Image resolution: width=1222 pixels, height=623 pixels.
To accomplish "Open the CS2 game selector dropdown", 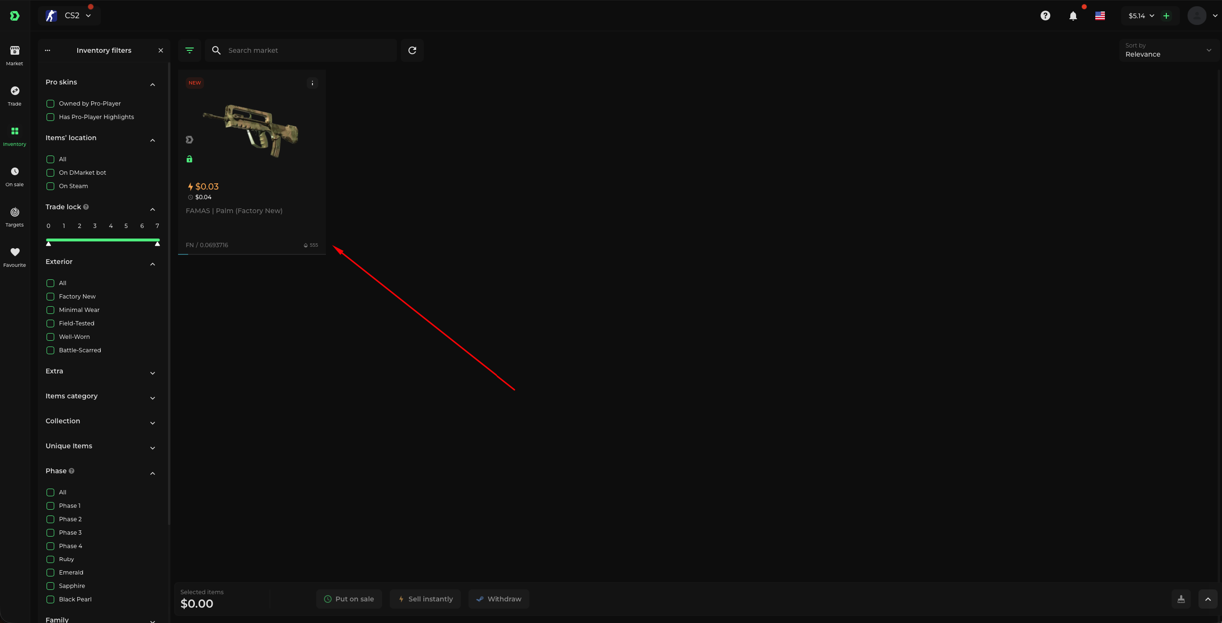I will point(69,16).
